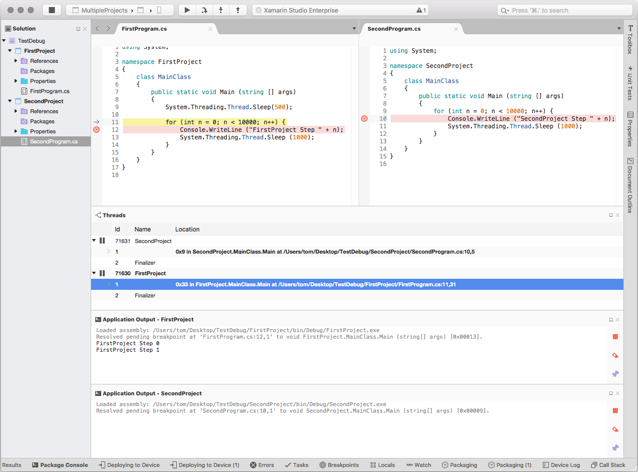Stop the FirstProject application output
The height and width of the screenshot is (472, 638).
[615, 336]
